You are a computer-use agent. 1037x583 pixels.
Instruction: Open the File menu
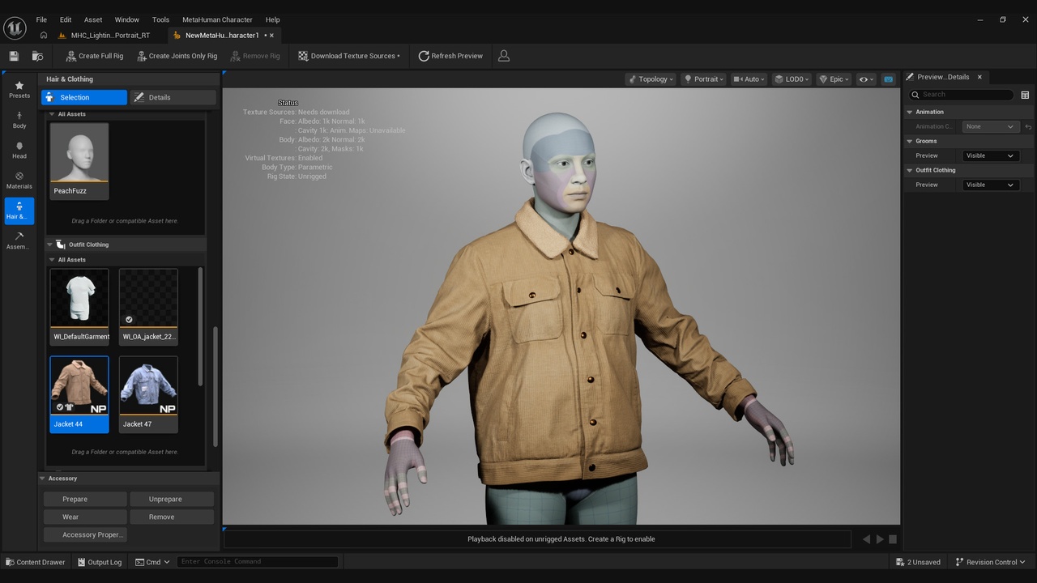click(x=41, y=19)
